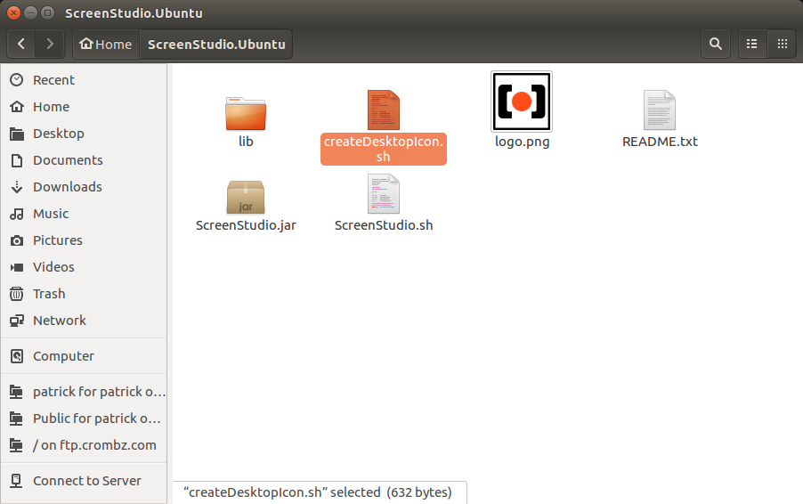Select the ScreenStudio.sh script icon
This screenshot has height=504, width=803.
point(383,194)
